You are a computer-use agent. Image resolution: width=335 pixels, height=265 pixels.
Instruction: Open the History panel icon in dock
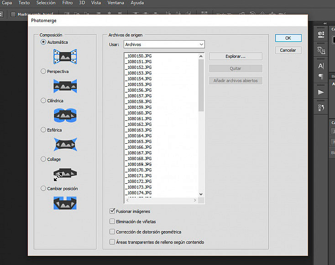pyautogui.click(x=321, y=108)
